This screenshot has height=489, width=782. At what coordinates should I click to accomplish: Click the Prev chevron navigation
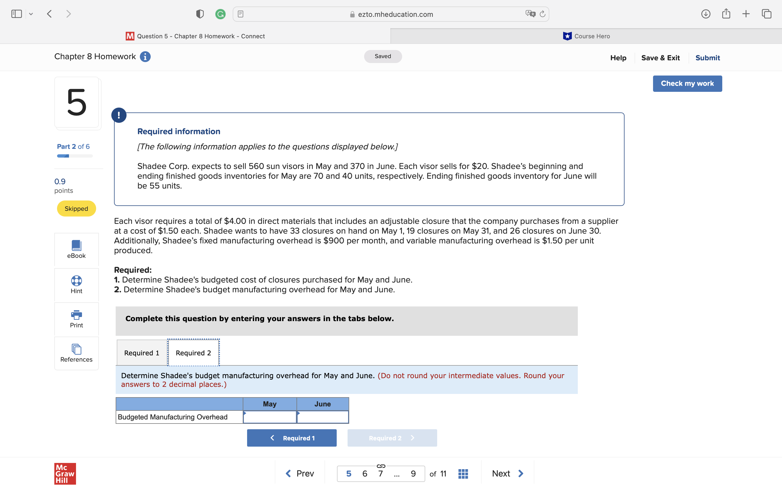(x=289, y=473)
